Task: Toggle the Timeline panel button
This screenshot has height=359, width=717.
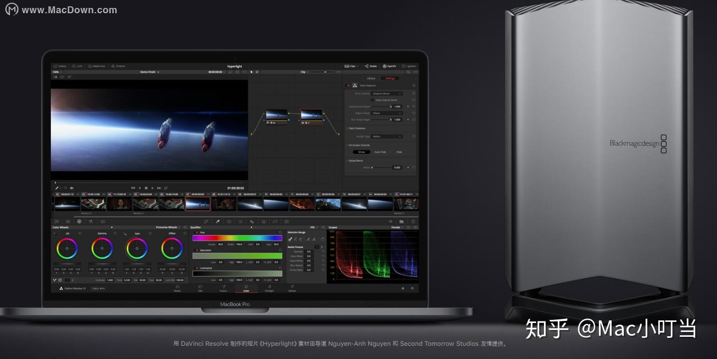Action: pos(118,66)
